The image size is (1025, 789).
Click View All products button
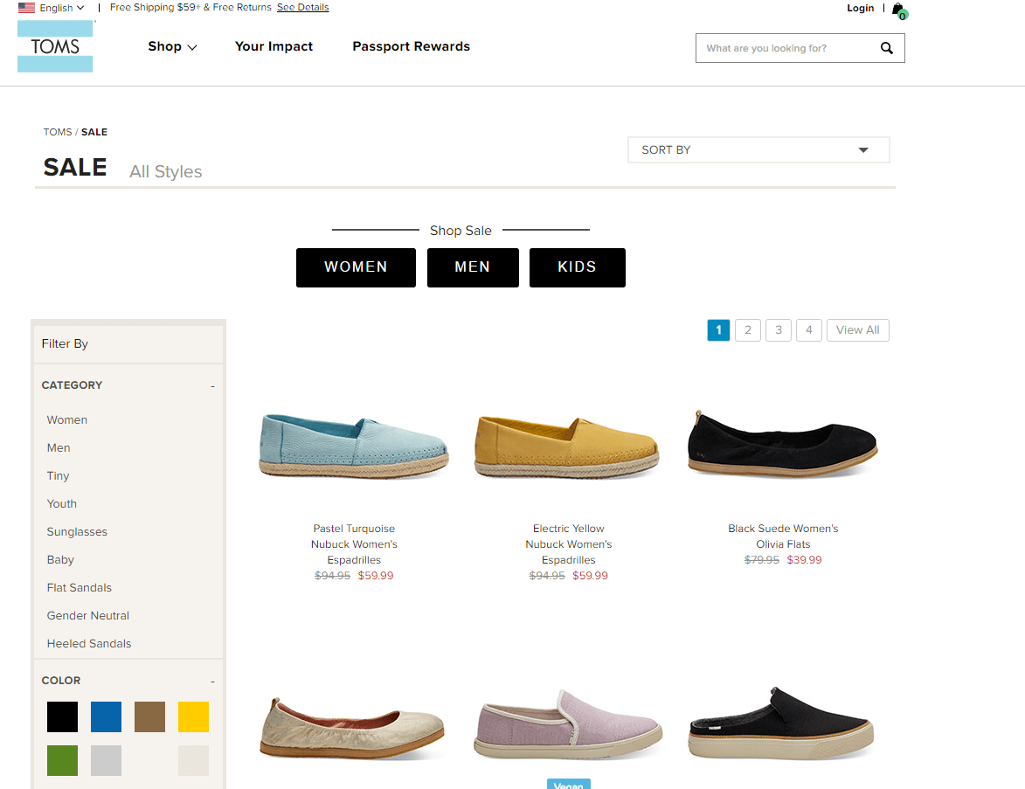coord(857,330)
